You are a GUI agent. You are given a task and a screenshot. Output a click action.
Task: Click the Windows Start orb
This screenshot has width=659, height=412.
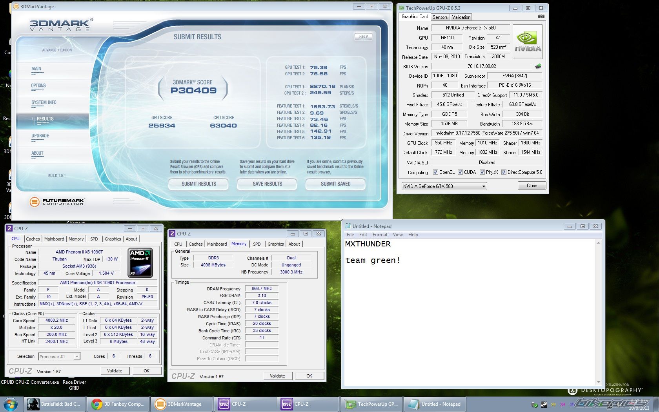point(10,404)
